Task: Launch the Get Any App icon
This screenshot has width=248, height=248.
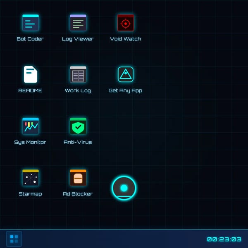Action: (125, 74)
